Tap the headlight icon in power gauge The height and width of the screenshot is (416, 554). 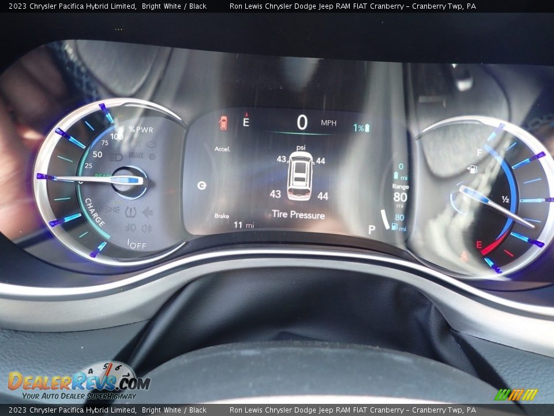116,157
